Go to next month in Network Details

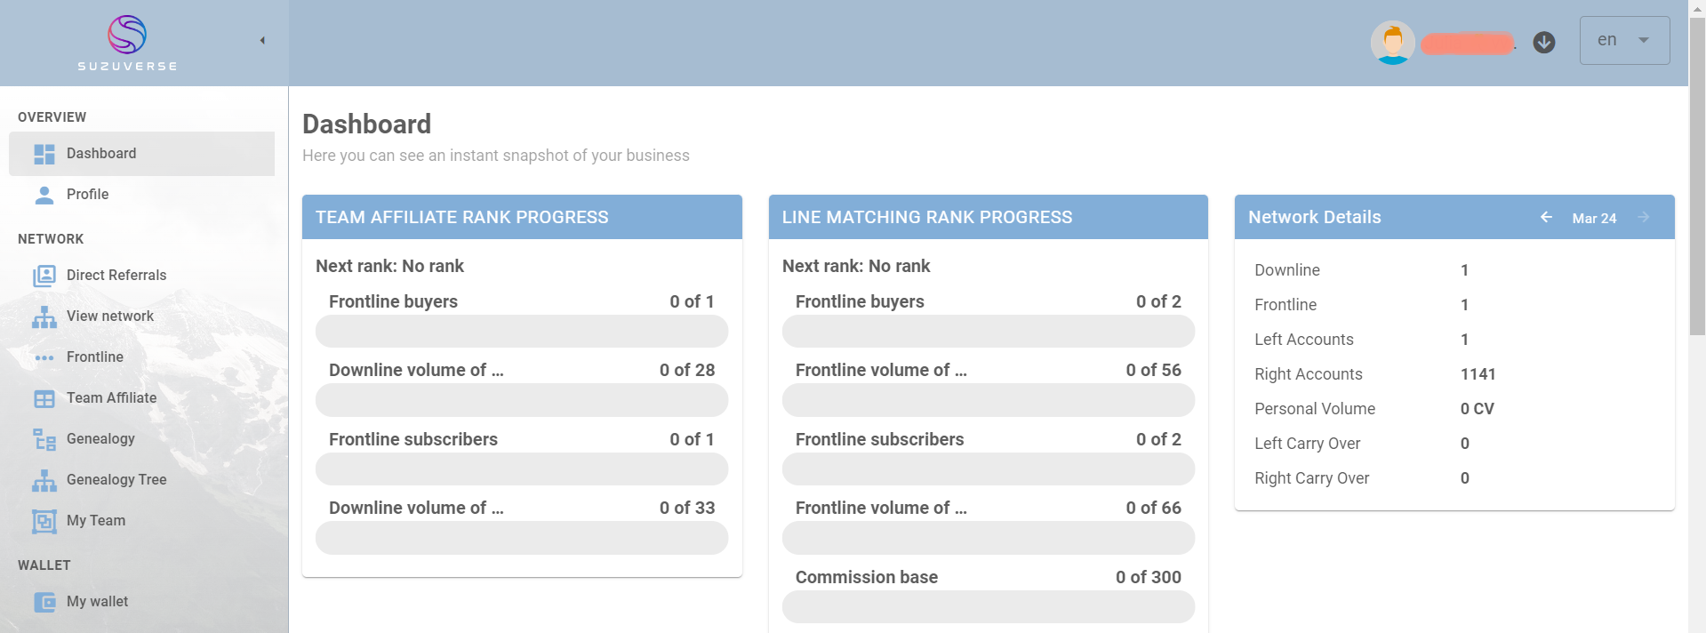click(1643, 217)
